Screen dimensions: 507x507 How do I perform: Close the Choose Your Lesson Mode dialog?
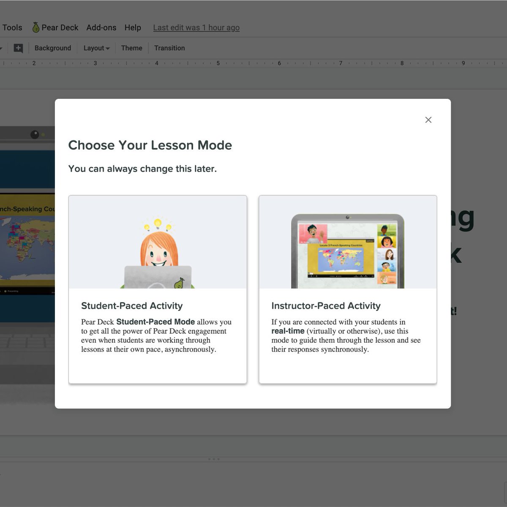point(428,120)
